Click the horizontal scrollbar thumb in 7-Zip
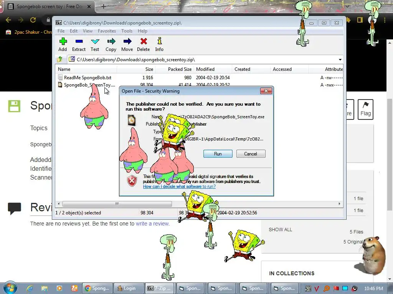The image size is (393, 294). point(117,204)
